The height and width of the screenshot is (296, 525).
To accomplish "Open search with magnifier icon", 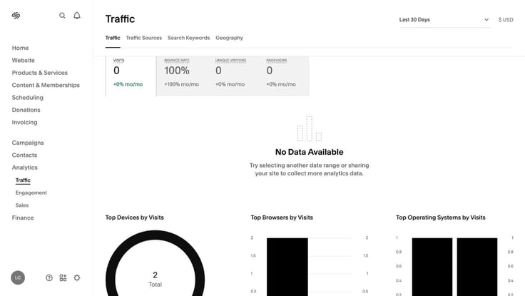I will pos(62,16).
